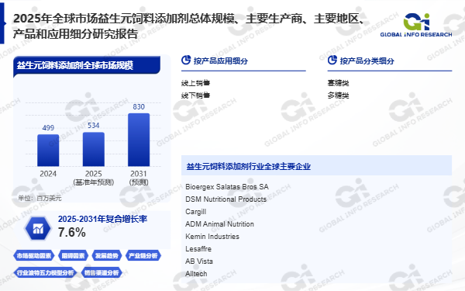
Task: Open the 销售渠道分析 tag
Action: 102,272
